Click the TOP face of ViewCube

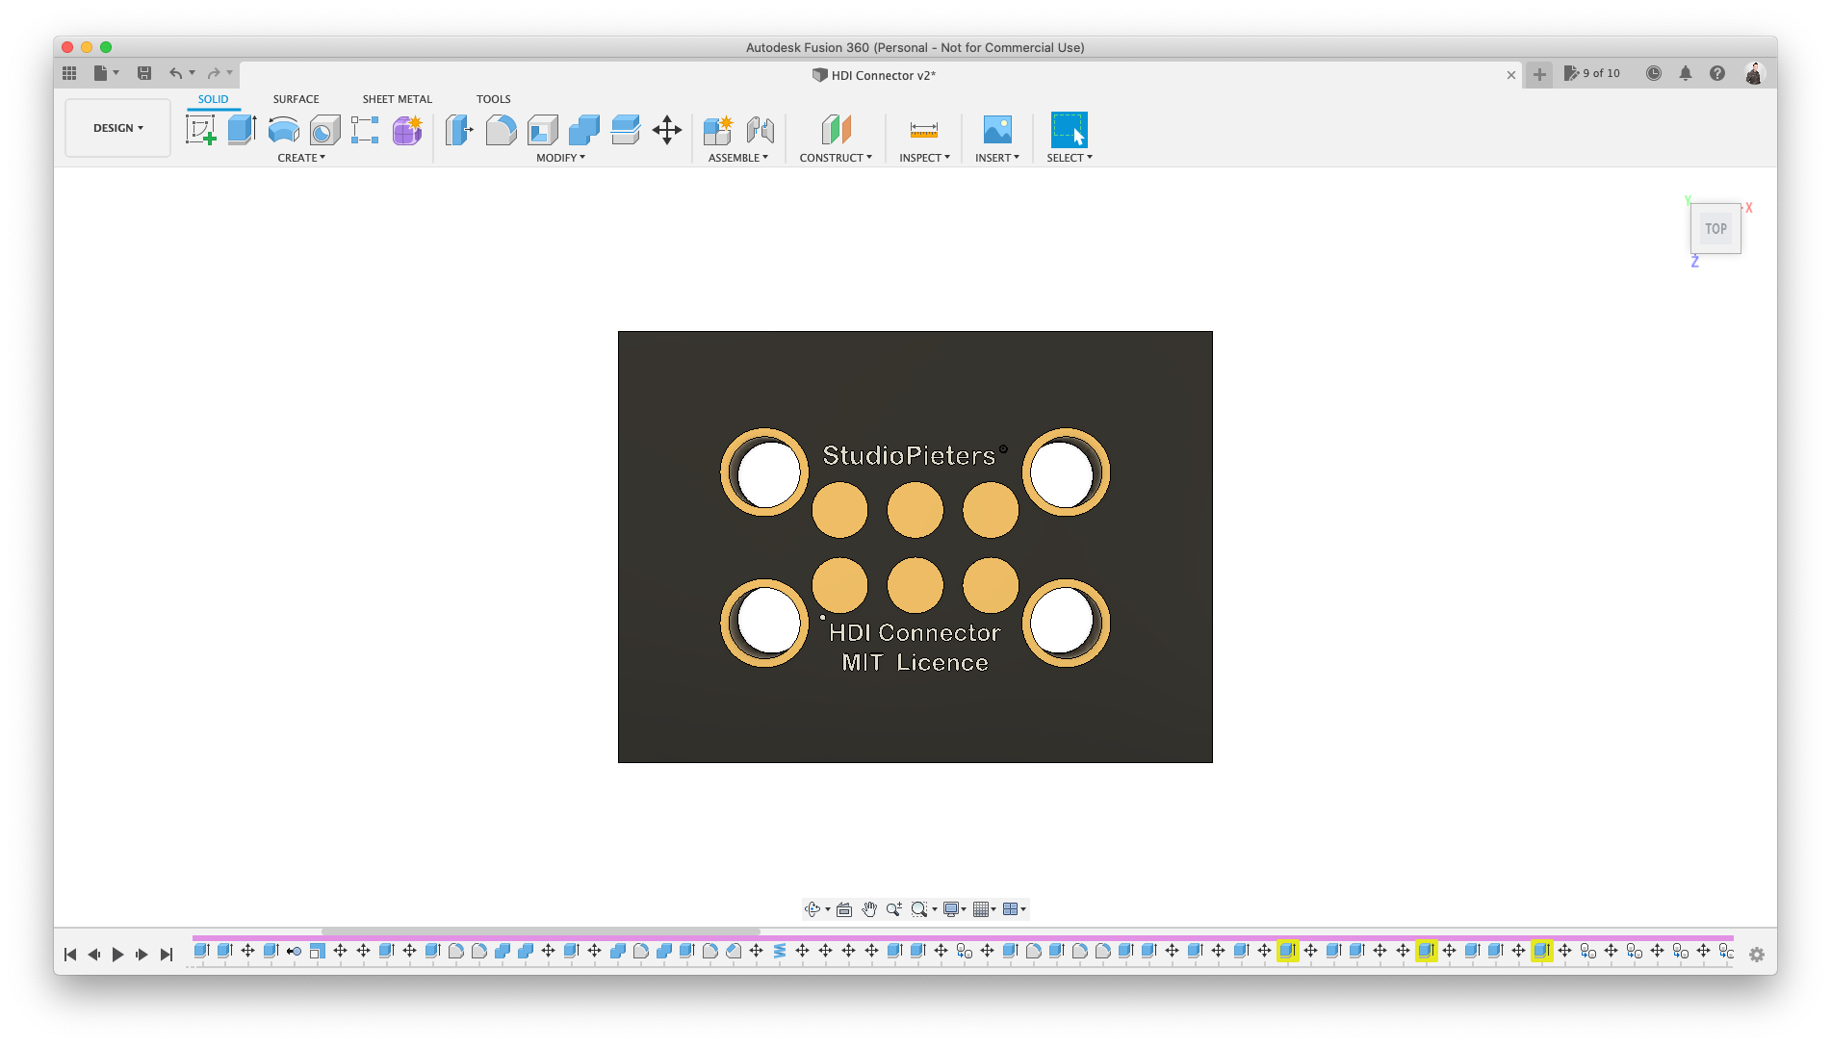1715,229
